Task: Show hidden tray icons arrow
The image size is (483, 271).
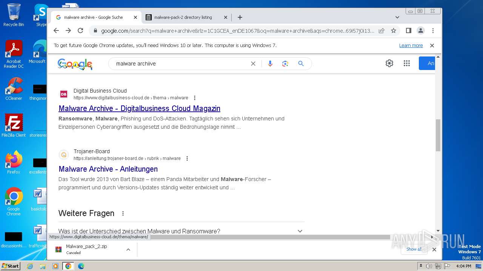Action: tap(421, 266)
